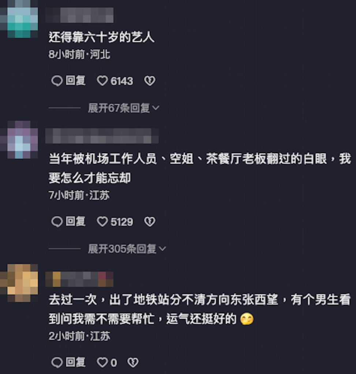Expand the 305 replies thread
The width and height of the screenshot is (356, 374).
click(x=127, y=249)
